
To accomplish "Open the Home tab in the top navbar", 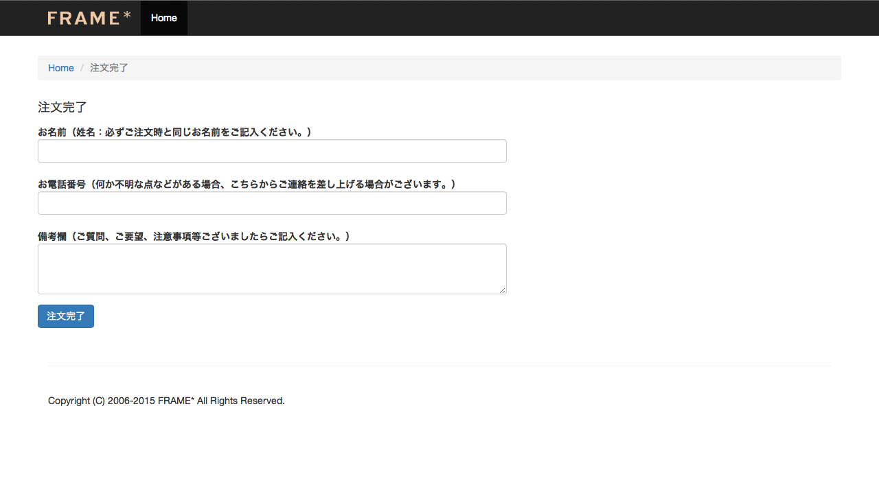I will [x=163, y=18].
